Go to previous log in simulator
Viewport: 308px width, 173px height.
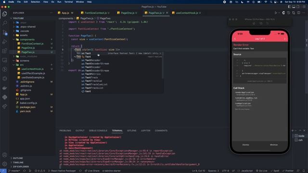235,39
